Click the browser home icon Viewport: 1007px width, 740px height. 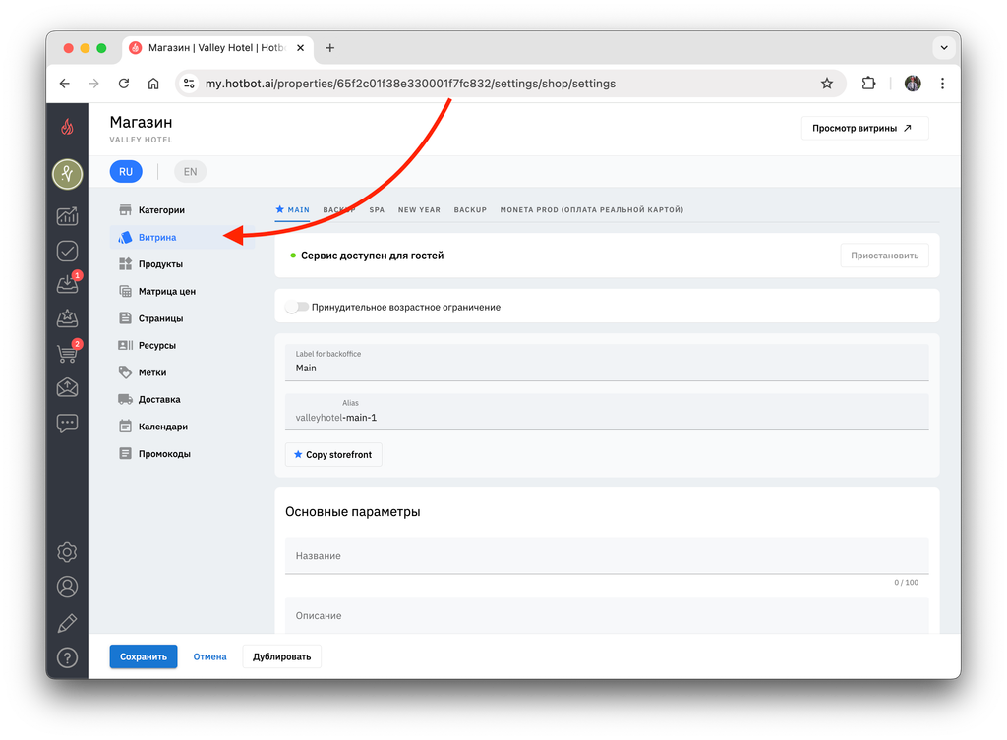point(153,84)
